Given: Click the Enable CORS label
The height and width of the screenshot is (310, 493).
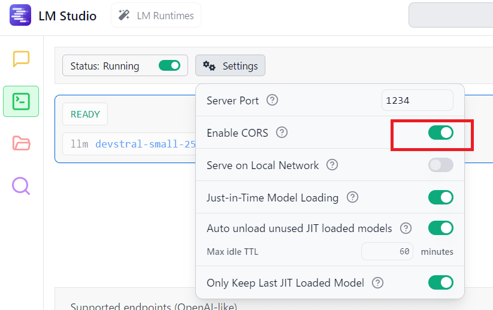Looking at the screenshot, I should pos(237,133).
